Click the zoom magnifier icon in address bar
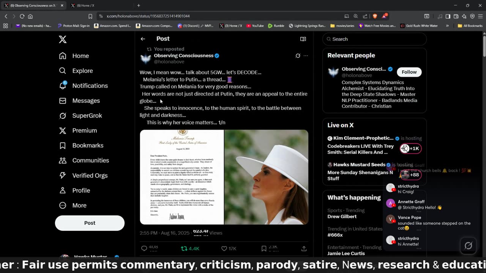Image resolution: width=486 pixels, height=273 pixels. click(x=356, y=16)
